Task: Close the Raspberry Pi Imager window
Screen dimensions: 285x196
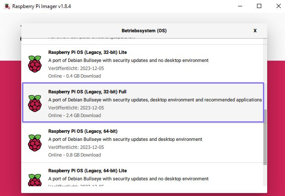Action: click(279, 6)
